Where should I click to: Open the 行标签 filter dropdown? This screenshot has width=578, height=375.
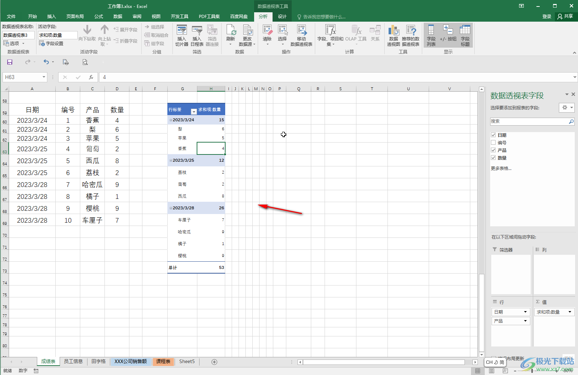pos(194,112)
